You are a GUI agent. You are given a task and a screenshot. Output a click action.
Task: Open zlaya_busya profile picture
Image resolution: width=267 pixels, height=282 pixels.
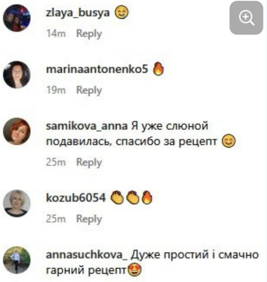coord(17,18)
